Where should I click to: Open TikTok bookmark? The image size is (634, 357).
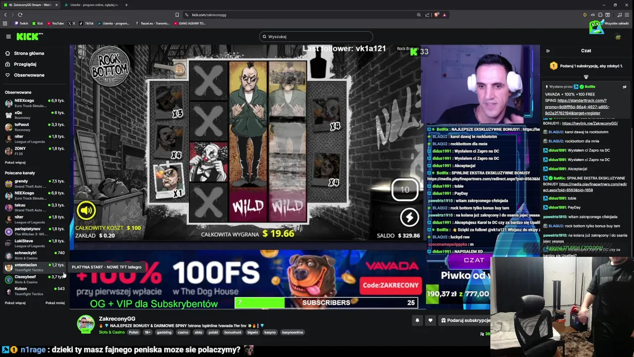pyautogui.click(x=86, y=23)
